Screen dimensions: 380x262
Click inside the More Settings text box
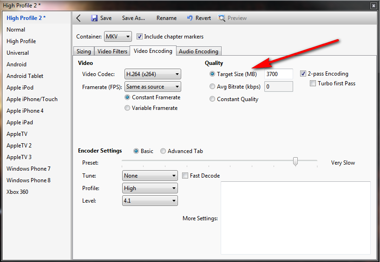point(295,218)
